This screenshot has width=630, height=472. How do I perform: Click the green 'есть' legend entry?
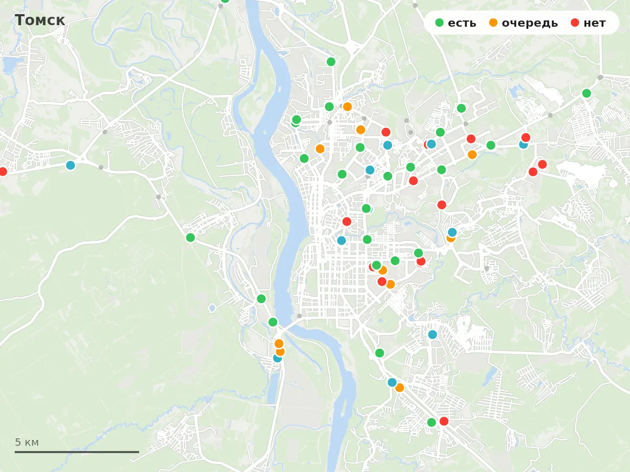(x=456, y=23)
